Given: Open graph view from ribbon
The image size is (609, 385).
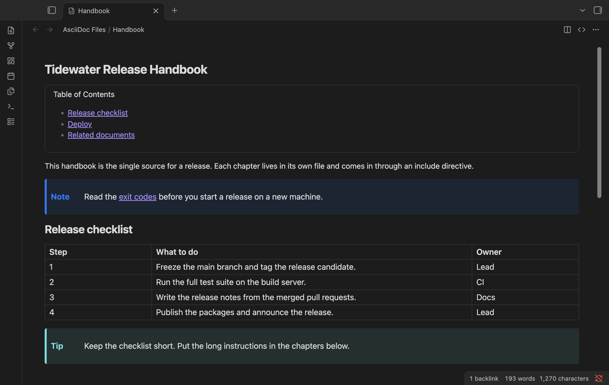Looking at the screenshot, I should pos(11,46).
